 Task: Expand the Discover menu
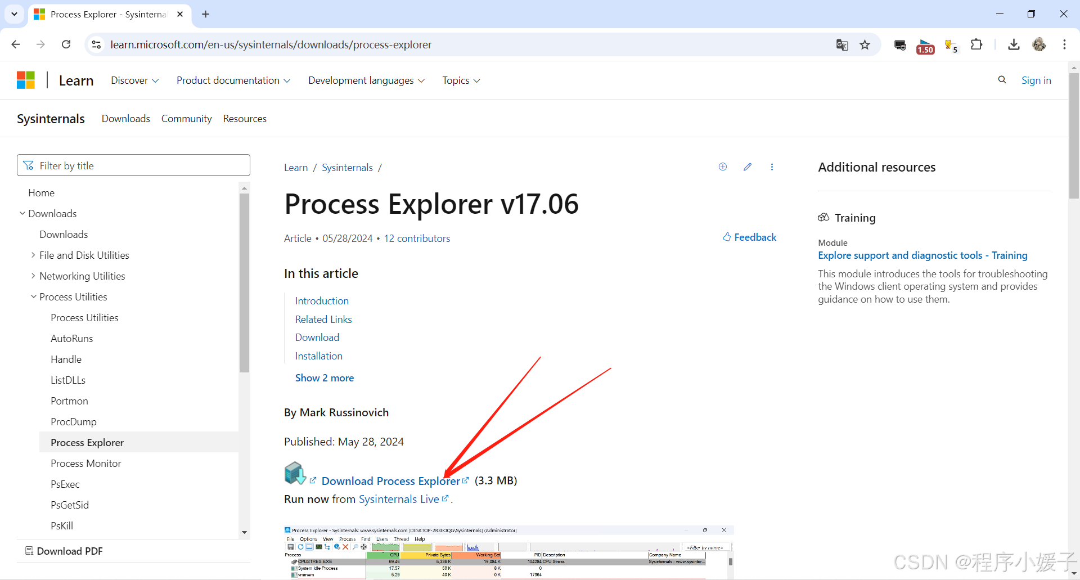tap(135, 80)
